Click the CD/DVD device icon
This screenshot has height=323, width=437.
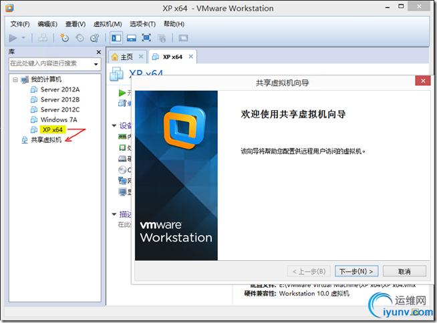click(122, 170)
